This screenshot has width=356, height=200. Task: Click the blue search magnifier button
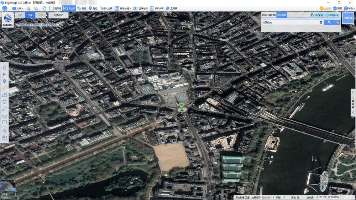(329, 22)
